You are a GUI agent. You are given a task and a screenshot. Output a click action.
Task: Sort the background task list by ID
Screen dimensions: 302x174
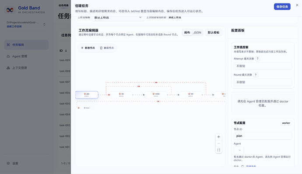coord(63,51)
